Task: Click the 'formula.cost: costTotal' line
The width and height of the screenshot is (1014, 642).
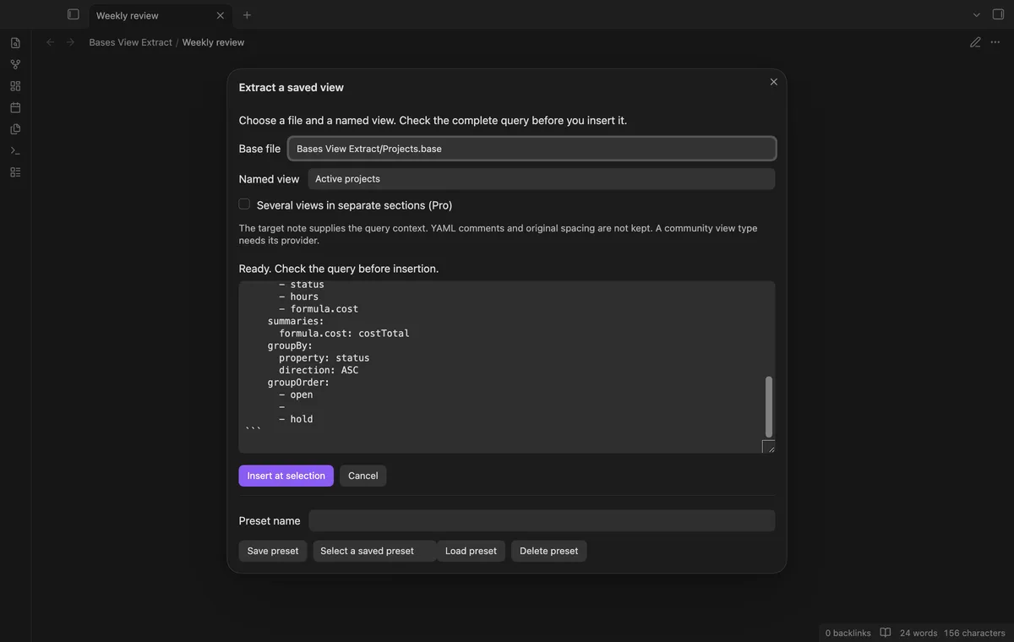Action: click(344, 334)
